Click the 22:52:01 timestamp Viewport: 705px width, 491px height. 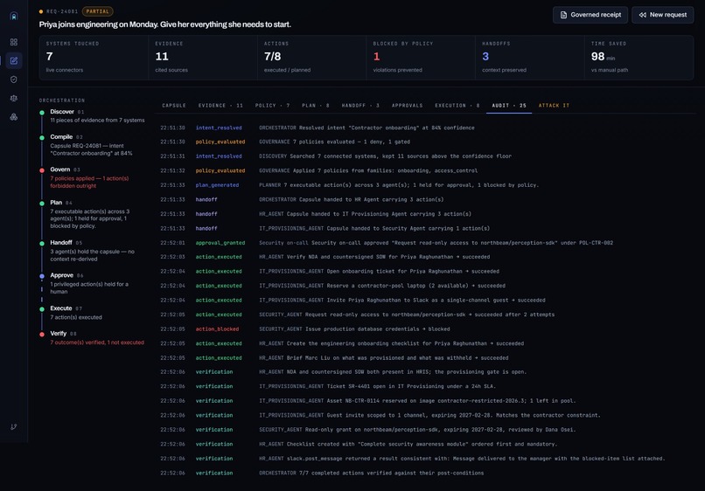172,243
